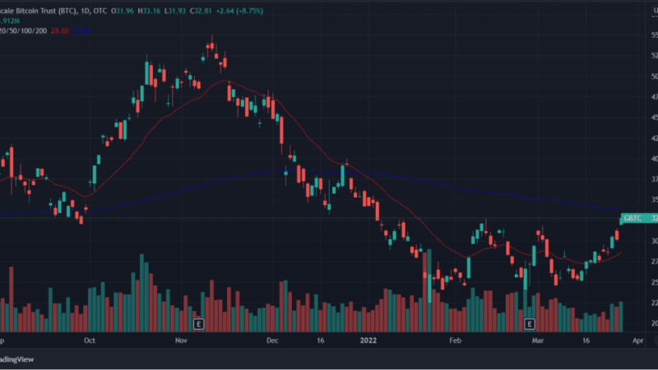Click the Dec label on time axis
658x370 pixels.
coord(273,340)
